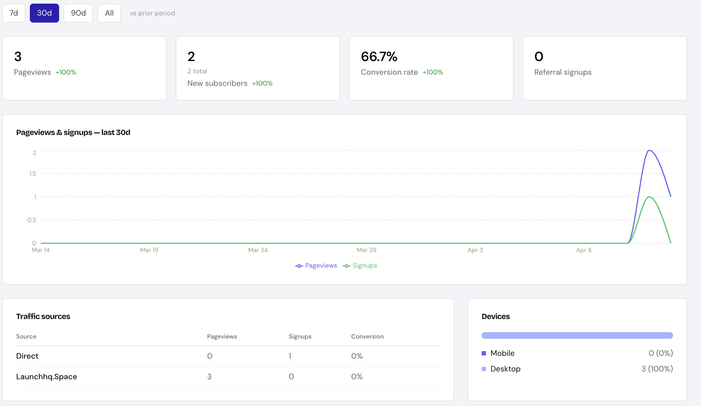Click the Mobile color swatch
The height and width of the screenshot is (406, 701).
click(484, 353)
